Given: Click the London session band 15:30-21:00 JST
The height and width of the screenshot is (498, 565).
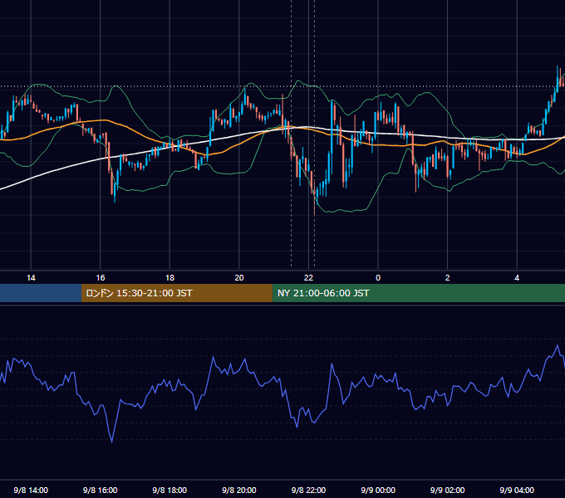Looking at the screenshot, I should (x=176, y=293).
